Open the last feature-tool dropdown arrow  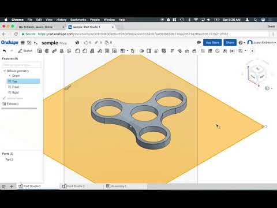pos(245,51)
